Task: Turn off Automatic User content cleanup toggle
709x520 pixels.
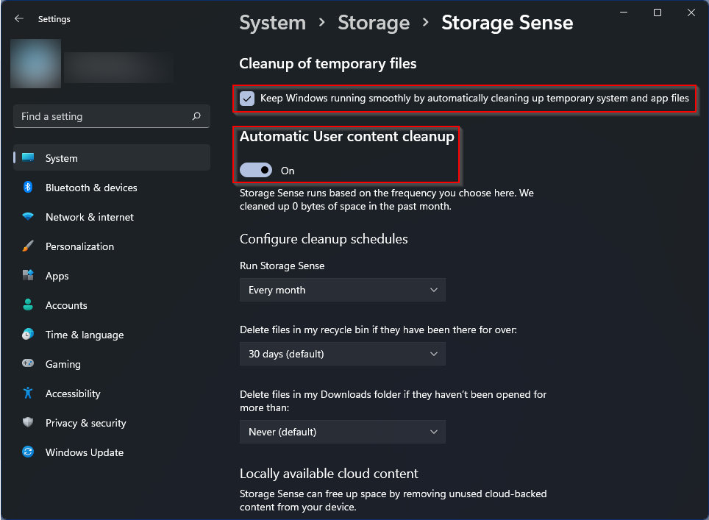Action: pos(256,171)
